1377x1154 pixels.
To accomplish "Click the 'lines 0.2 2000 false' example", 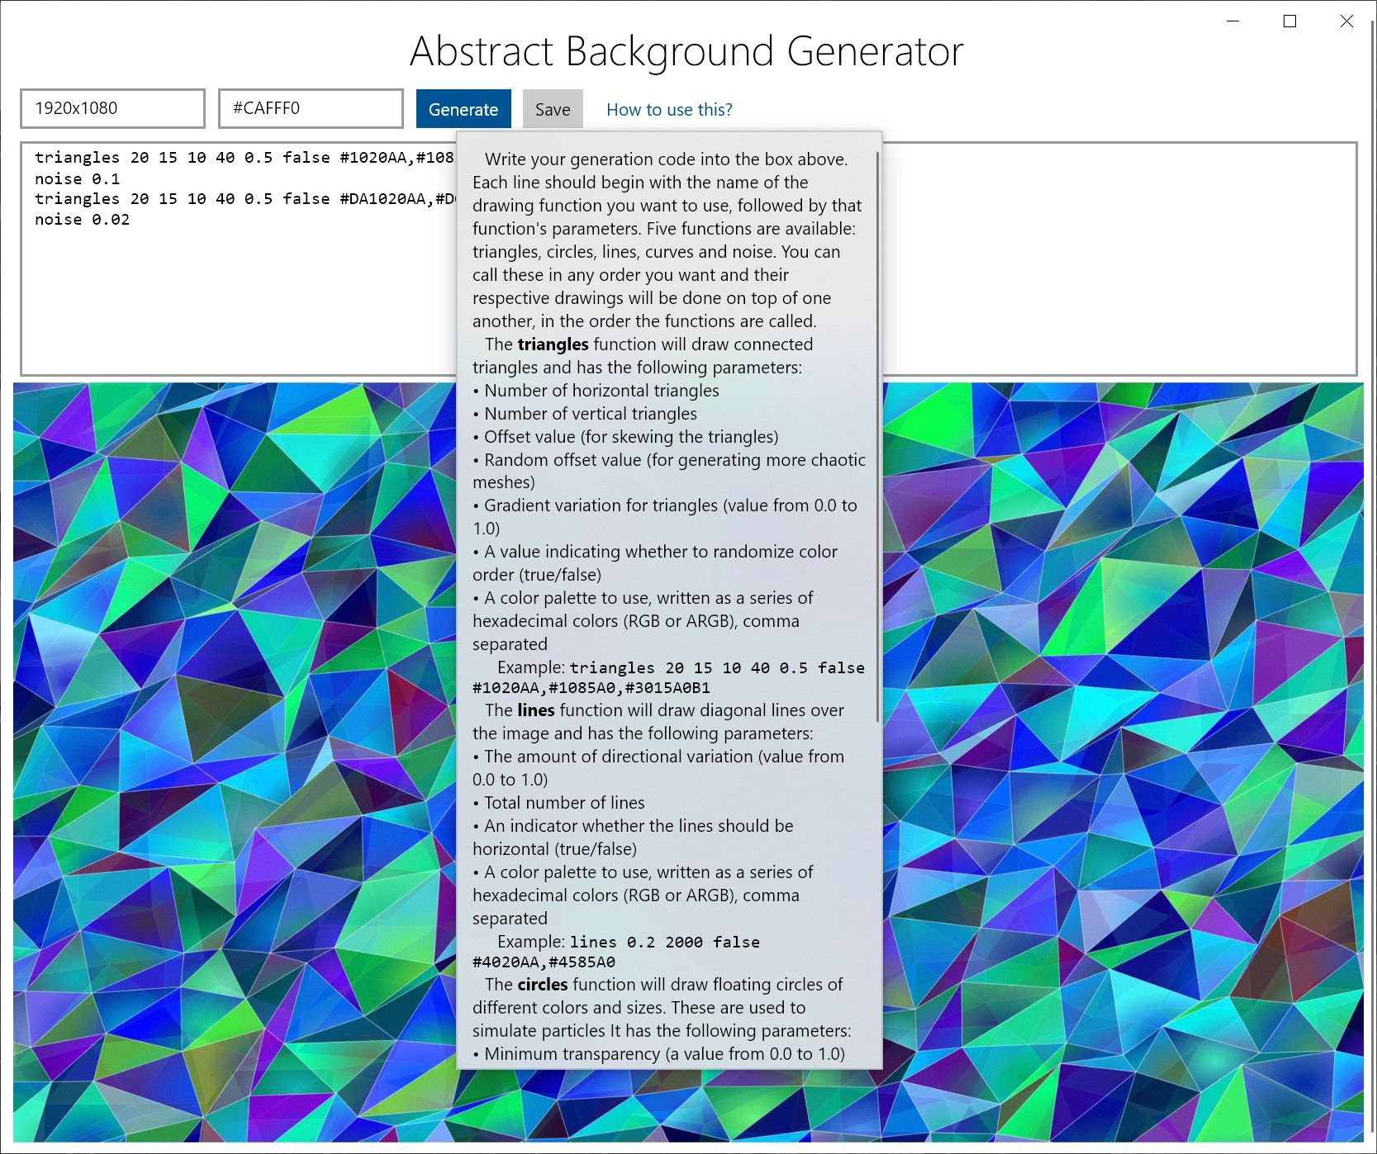I will (665, 942).
